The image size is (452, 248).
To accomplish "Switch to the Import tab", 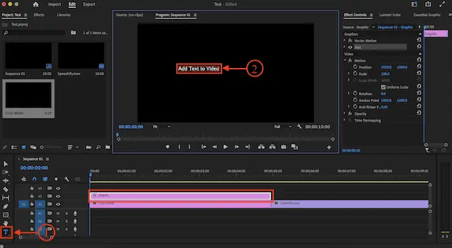I will click(54, 5).
